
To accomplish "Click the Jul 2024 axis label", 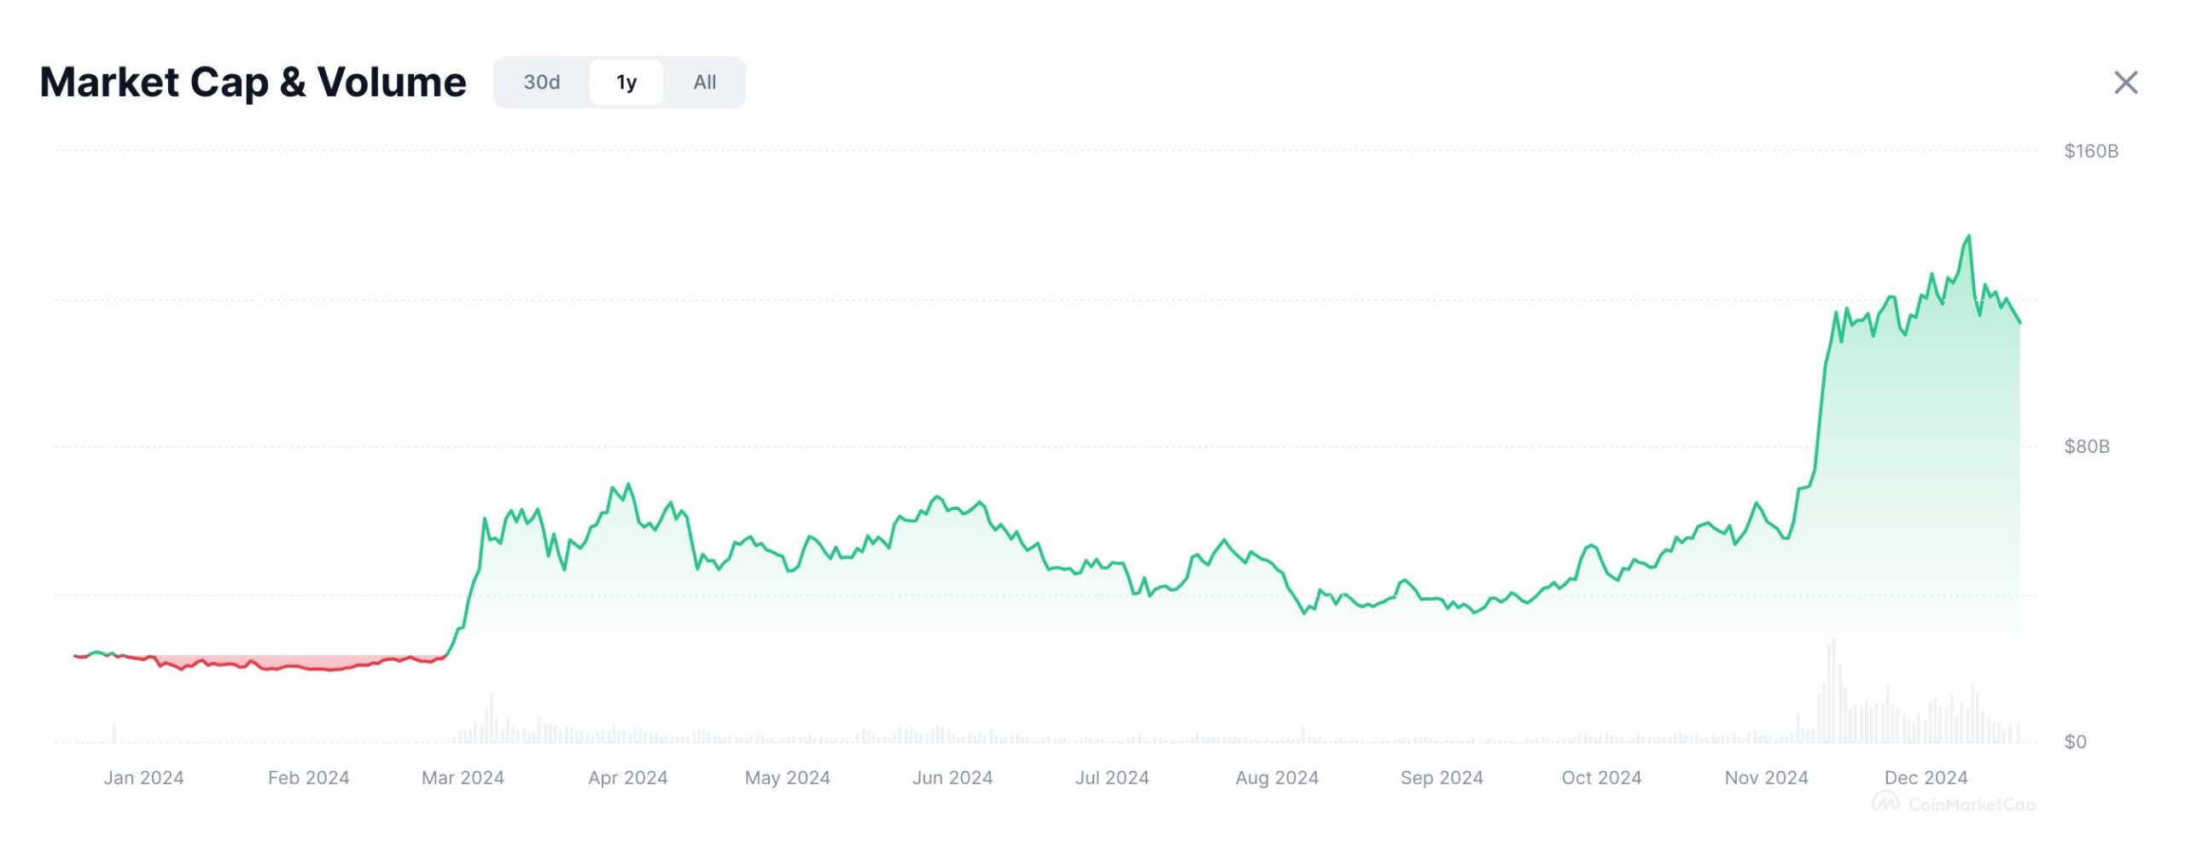I will point(1111,777).
